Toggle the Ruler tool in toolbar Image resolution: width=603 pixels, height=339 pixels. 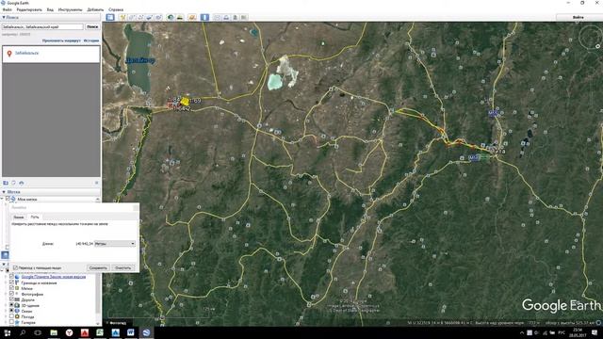coord(204,17)
